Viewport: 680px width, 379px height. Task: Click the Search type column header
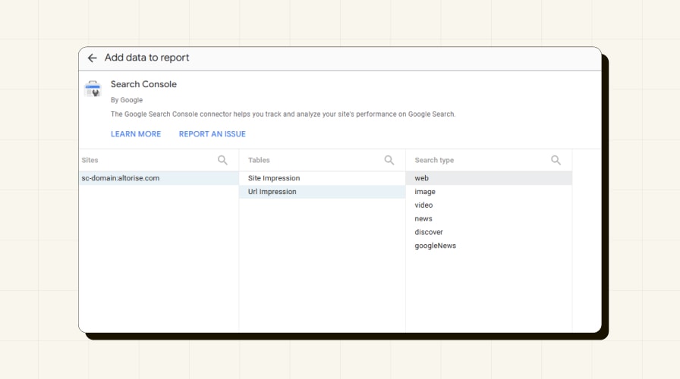pyautogui.click(x=434, y=160)
